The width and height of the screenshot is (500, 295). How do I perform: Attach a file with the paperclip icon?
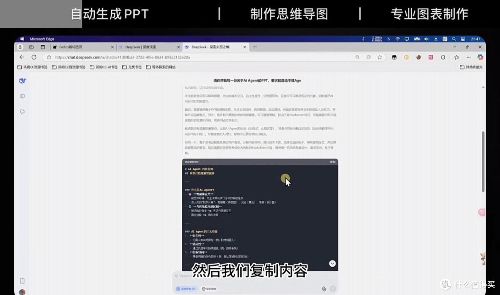pyautogui.click(x=324, y=289)
